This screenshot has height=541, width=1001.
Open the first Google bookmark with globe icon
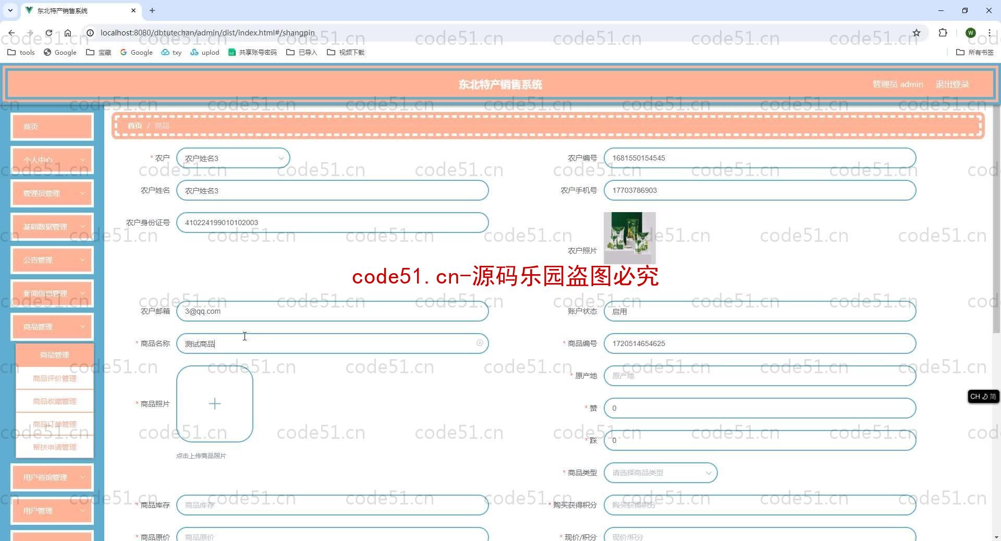pos(60,52)
